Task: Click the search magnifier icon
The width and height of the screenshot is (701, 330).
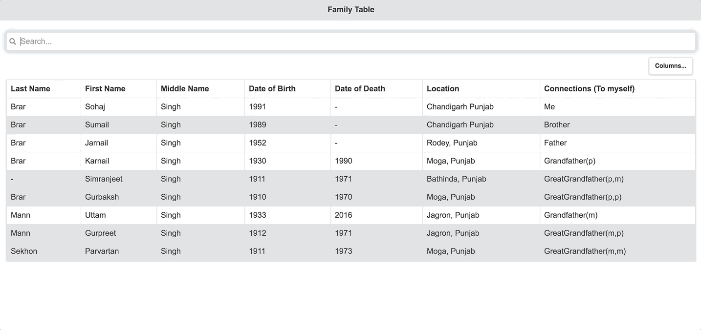Action: tap(13, 41)
